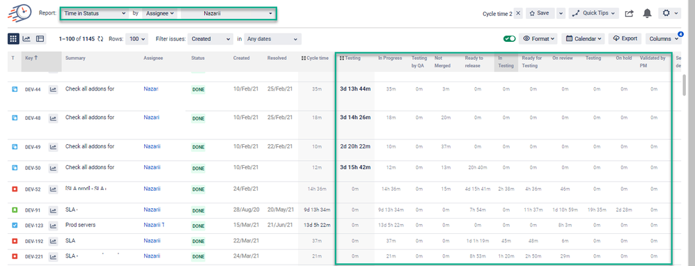Click the Time in Status app logo
The image size is (695, 266).
tap(19, 13)
